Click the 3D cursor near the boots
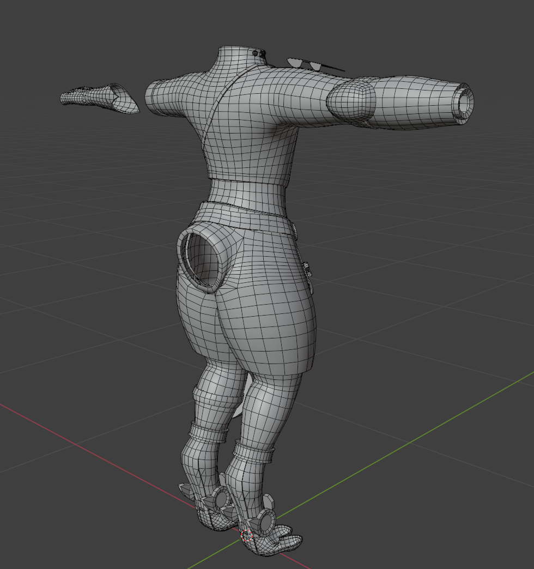Screen dimensions: 534x569 [247, 535]
